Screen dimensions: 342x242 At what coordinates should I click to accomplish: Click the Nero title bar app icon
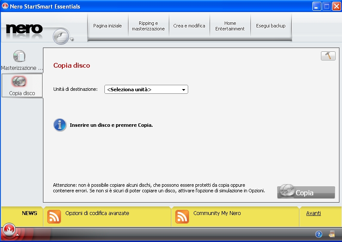coord(5,6)
